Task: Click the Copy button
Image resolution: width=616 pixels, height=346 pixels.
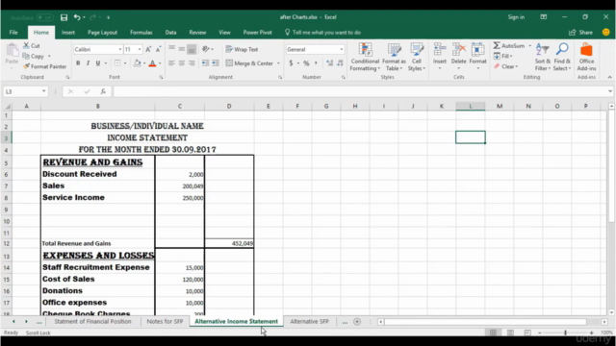Action: click(x=33, y=56)
